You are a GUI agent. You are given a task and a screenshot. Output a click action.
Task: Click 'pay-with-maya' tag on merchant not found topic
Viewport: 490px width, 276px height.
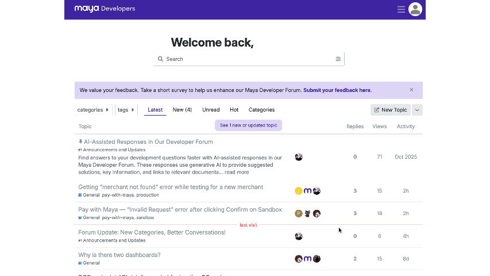(118, 195)
